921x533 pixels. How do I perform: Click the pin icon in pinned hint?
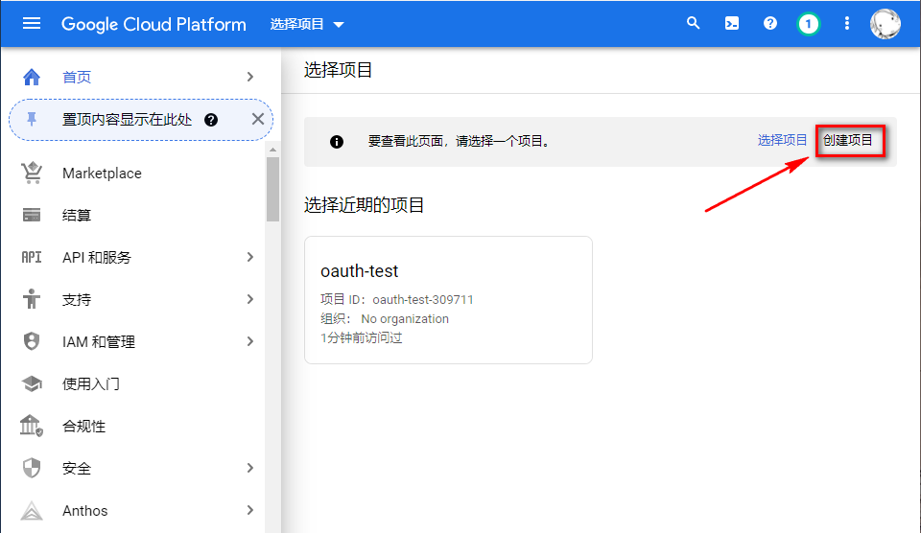[x=32, y=120]
